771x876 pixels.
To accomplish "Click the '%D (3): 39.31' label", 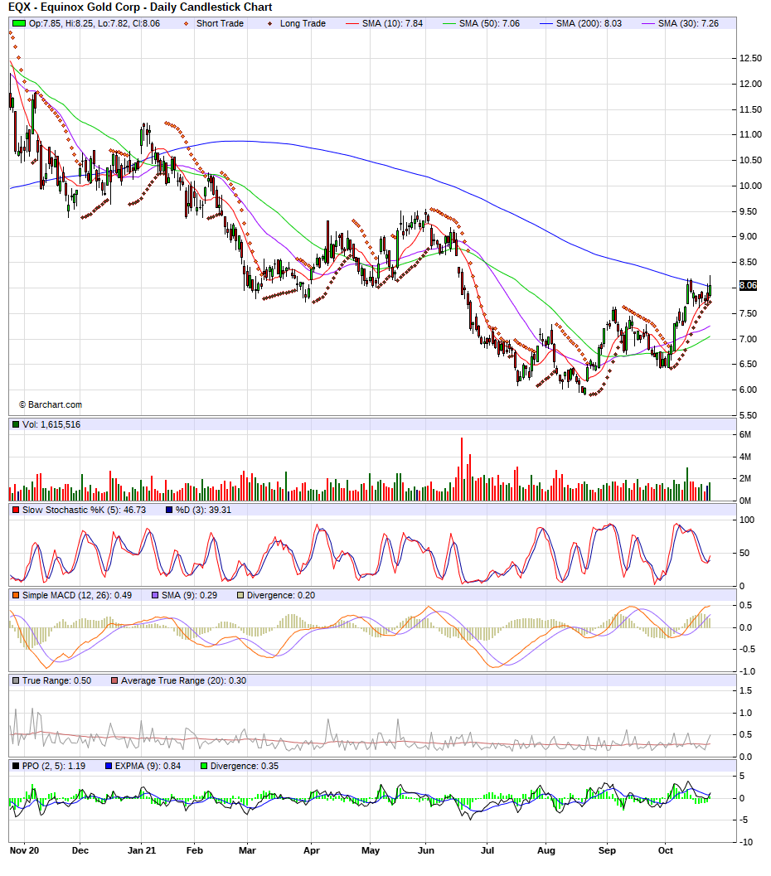I will click(x=203, y=510).
